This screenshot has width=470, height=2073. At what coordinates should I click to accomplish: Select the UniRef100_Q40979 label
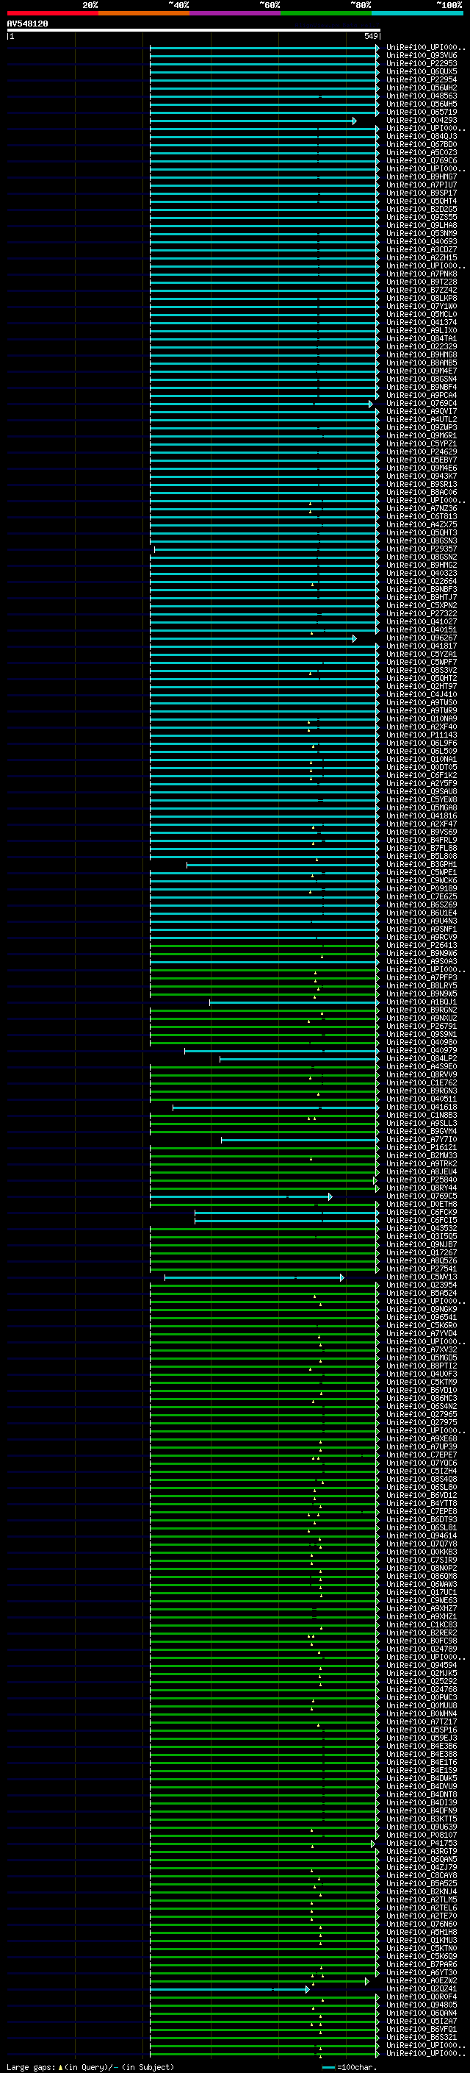click(422, 1050)
